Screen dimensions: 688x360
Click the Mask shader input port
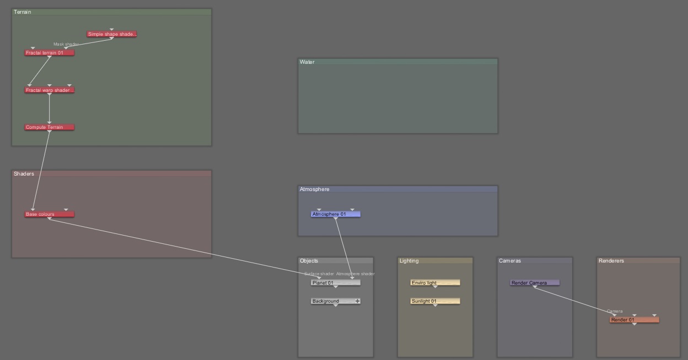click(66, 48)
